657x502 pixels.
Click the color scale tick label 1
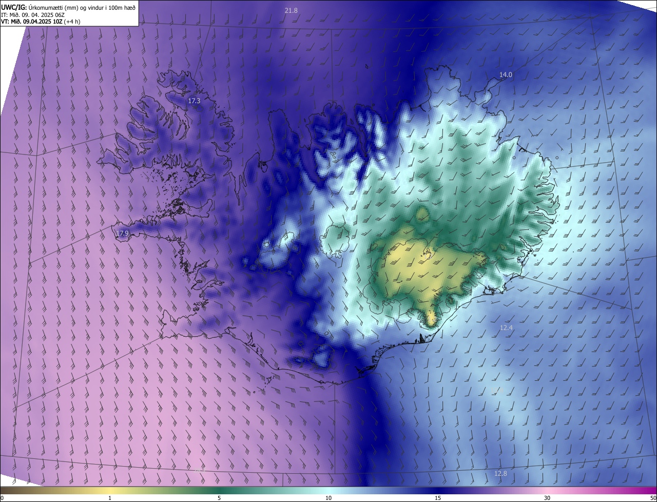coord(110,498)
